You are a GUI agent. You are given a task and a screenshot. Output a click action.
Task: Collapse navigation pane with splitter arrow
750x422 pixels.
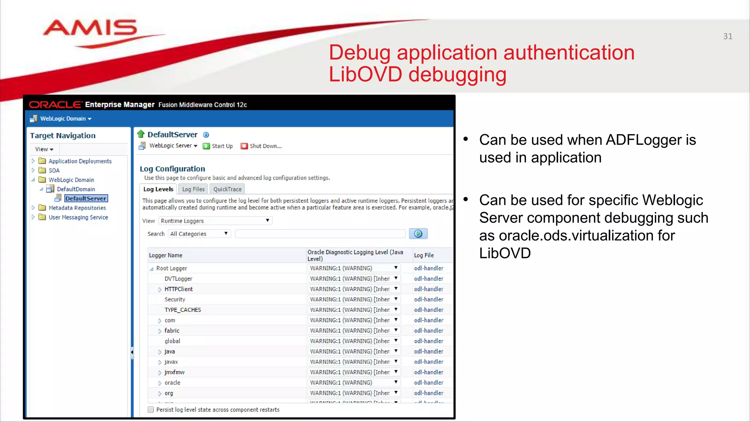(x=132, y=352)
